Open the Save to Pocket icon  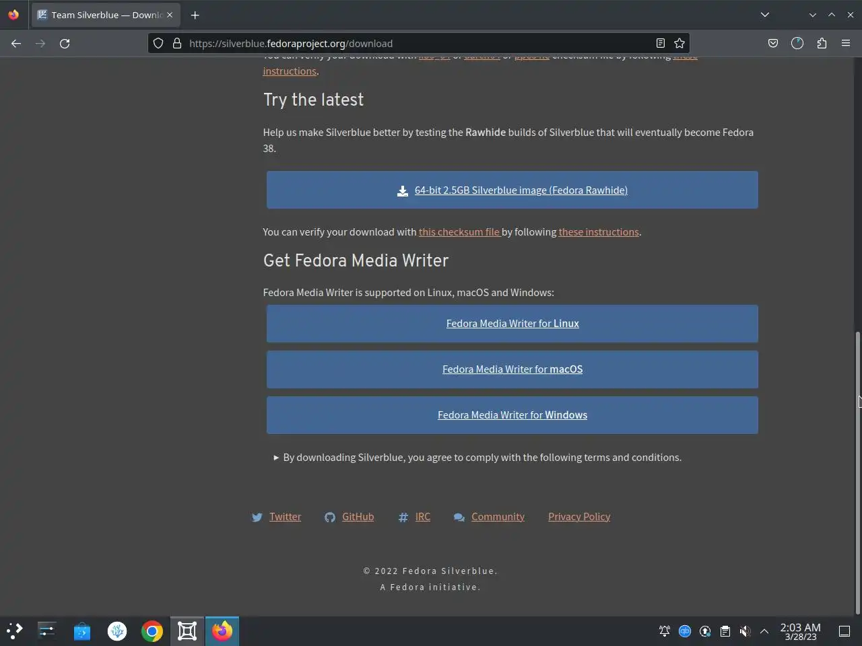pyautogui.click(x=773, y=43)
